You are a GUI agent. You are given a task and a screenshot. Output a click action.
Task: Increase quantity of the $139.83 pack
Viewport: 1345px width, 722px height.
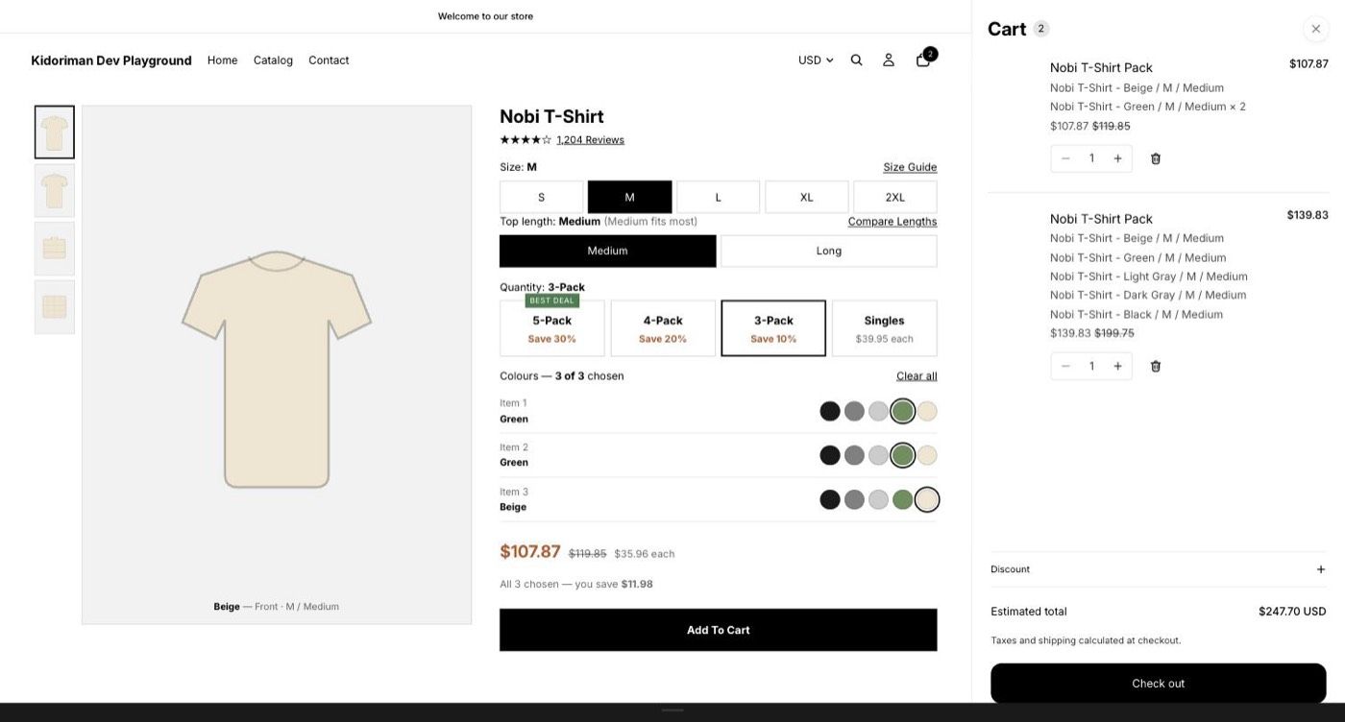point(1117,366)
